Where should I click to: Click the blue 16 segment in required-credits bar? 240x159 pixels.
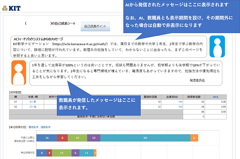47,138
